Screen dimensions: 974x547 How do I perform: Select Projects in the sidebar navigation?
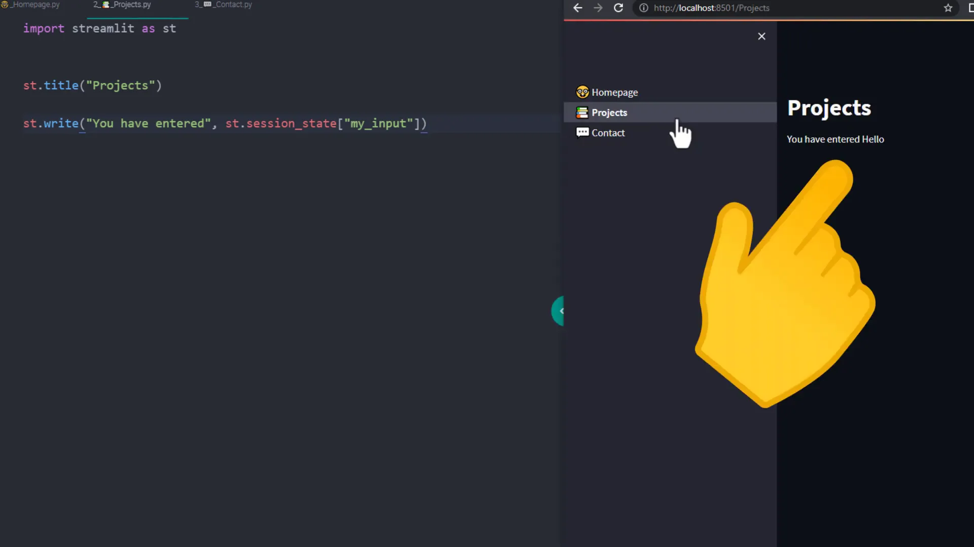(609, 112)
